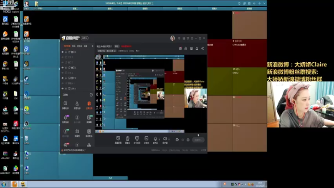
Task: Select the 窗口 1 source row
Action: (x=78, y=68)
